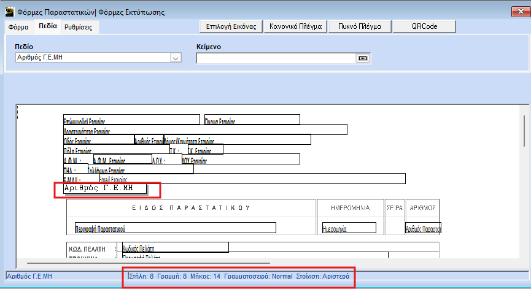Select the Περιγραφή Παραστατικού field

(175, 228)
